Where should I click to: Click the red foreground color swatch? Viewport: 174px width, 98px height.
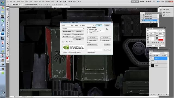[x=7, y=58]
